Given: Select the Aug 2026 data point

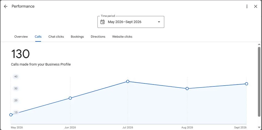Looking at the screenshot, I should [187, 89].
